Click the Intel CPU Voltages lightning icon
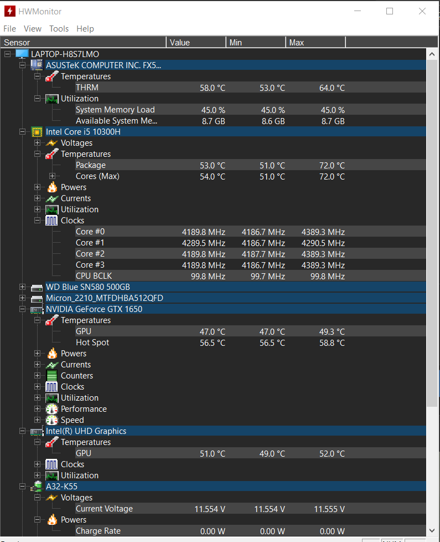440x542 pixels. 52,143
